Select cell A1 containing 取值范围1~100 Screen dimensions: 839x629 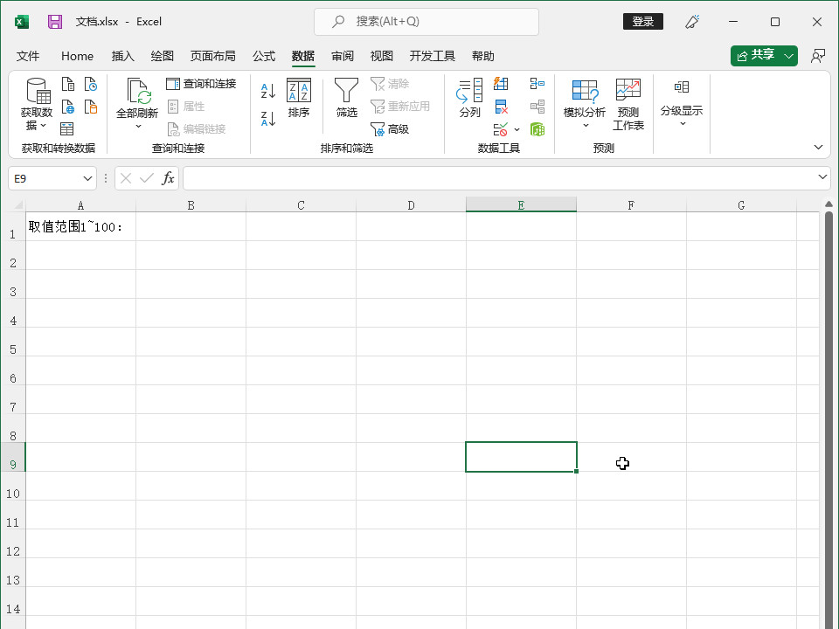click(x=80, y=227)
